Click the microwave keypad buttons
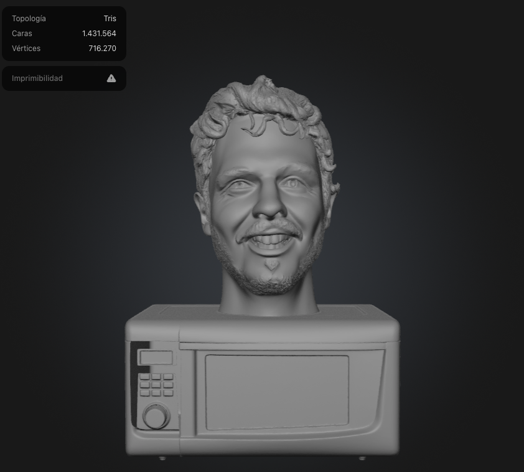The width and height of the screenshot is (524, 472). [157, 384]
